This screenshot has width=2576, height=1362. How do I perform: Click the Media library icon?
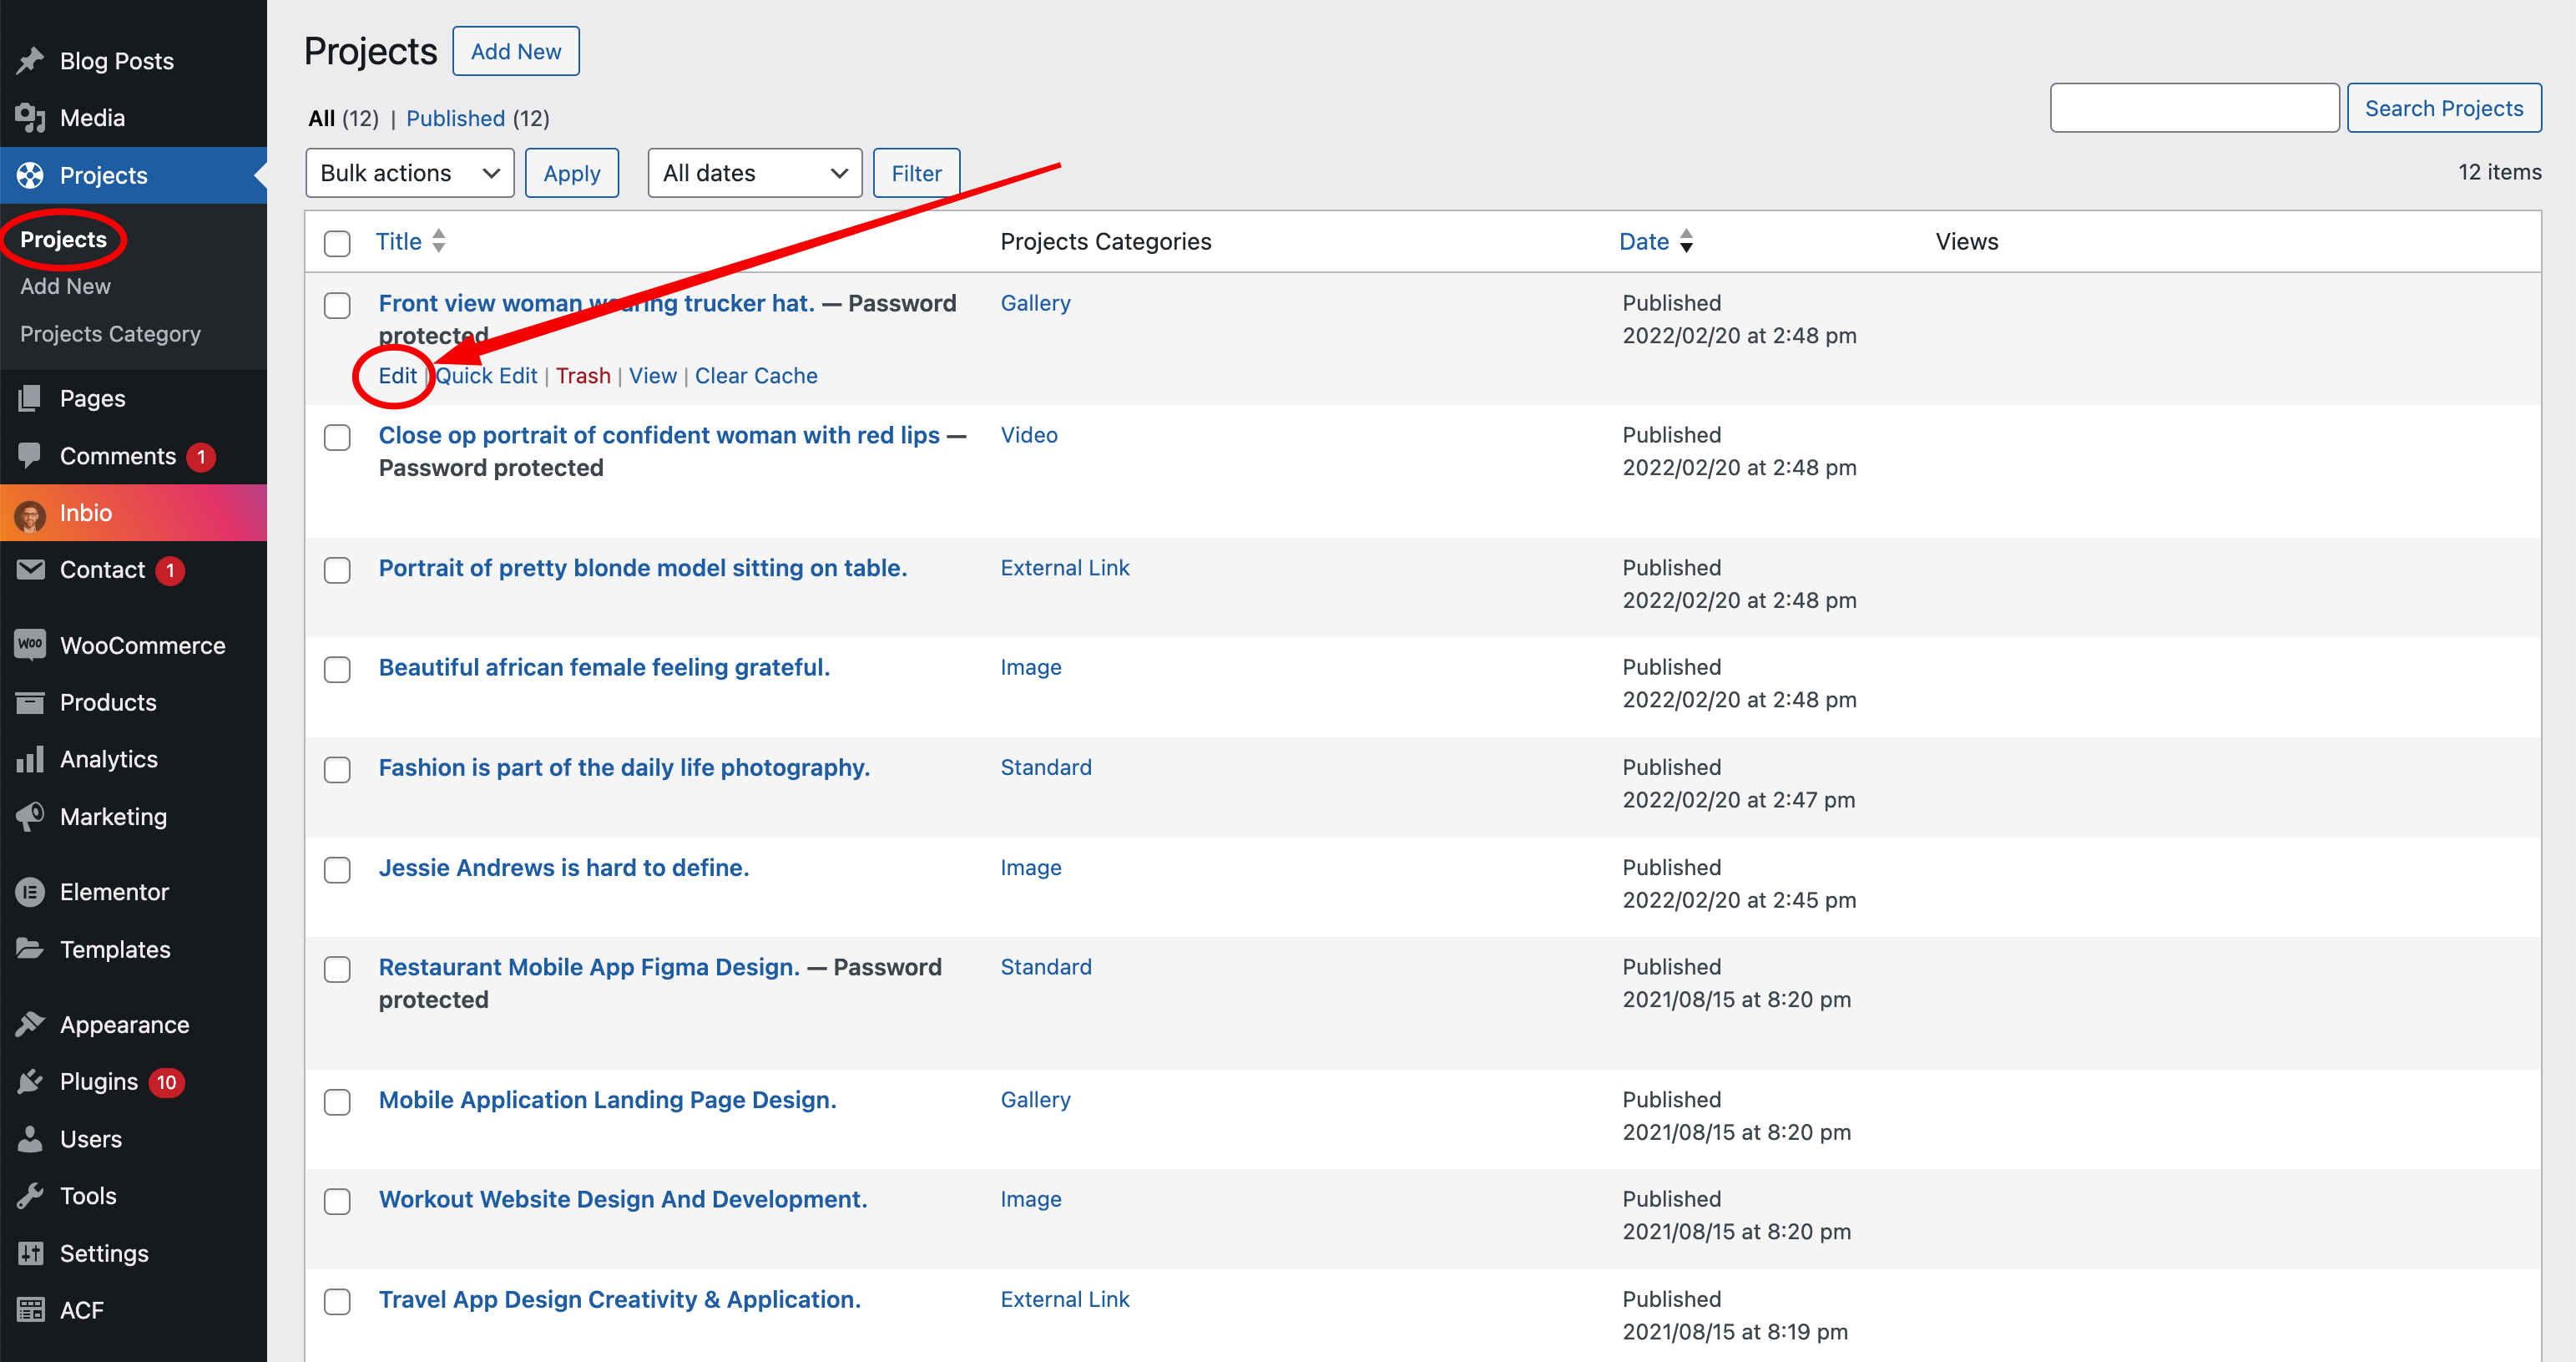30,118
